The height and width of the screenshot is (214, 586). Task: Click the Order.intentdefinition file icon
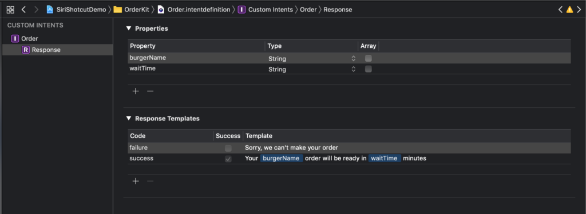[161, 10]
